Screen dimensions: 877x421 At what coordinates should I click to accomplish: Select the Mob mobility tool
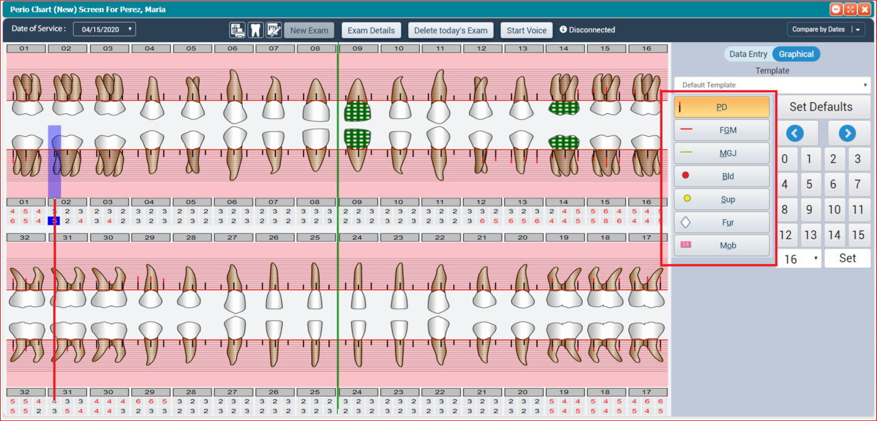coord(722,246)
